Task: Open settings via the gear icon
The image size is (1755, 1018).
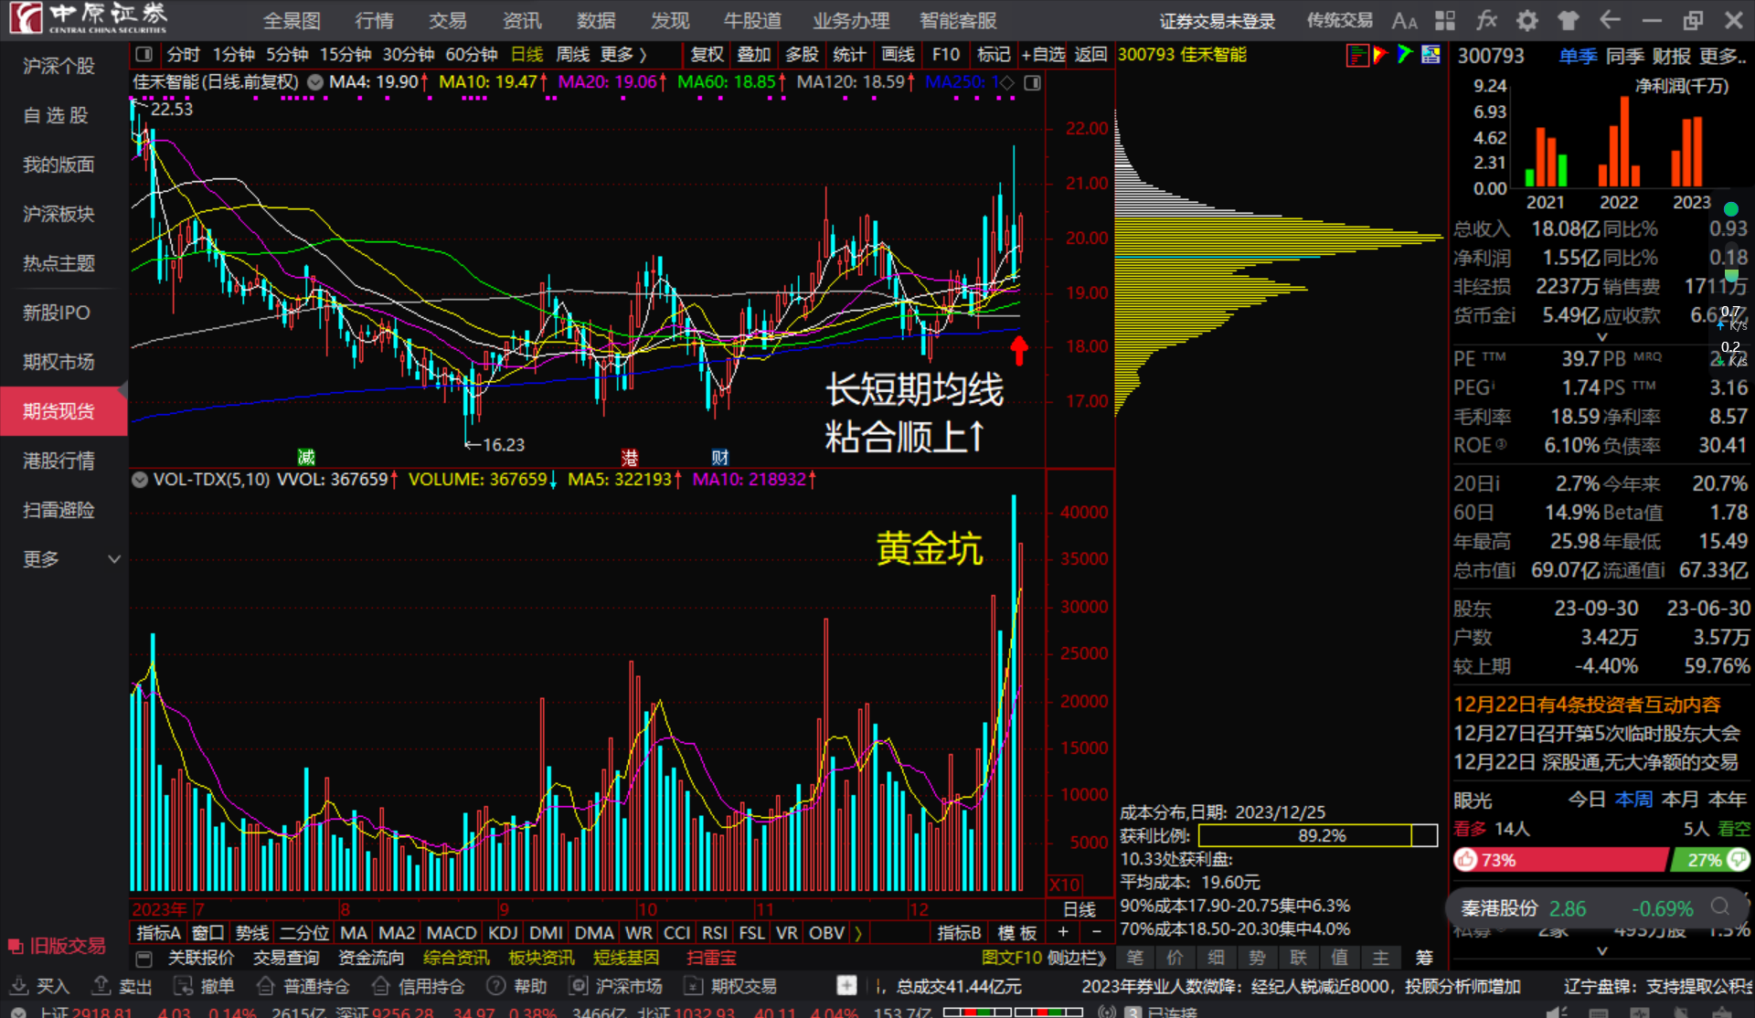Action: pyautogui.click(x=1526, y=19)
